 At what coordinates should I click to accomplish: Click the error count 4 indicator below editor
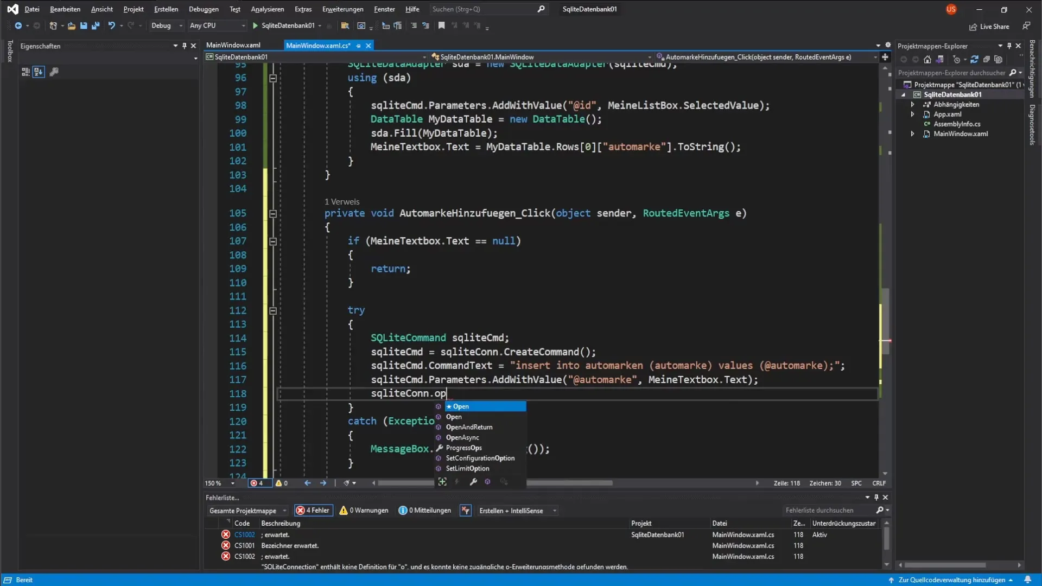(259, 483)
